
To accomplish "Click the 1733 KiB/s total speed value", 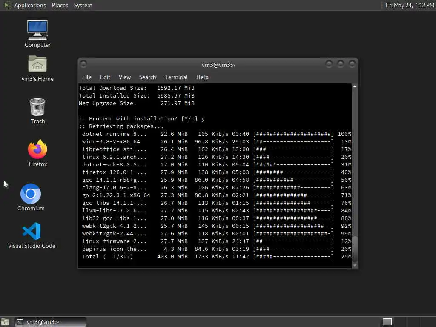I will point(211,257).
